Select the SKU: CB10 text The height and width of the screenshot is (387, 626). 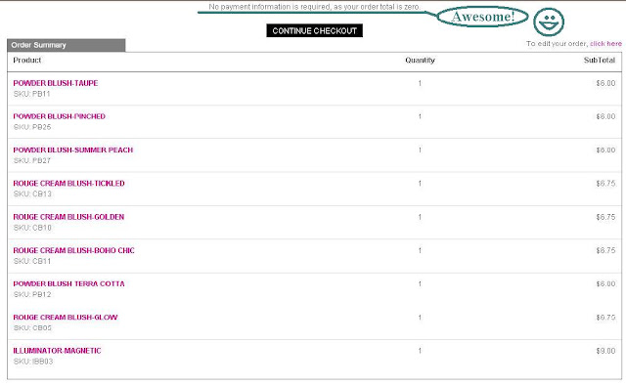[x=32, y=228]
